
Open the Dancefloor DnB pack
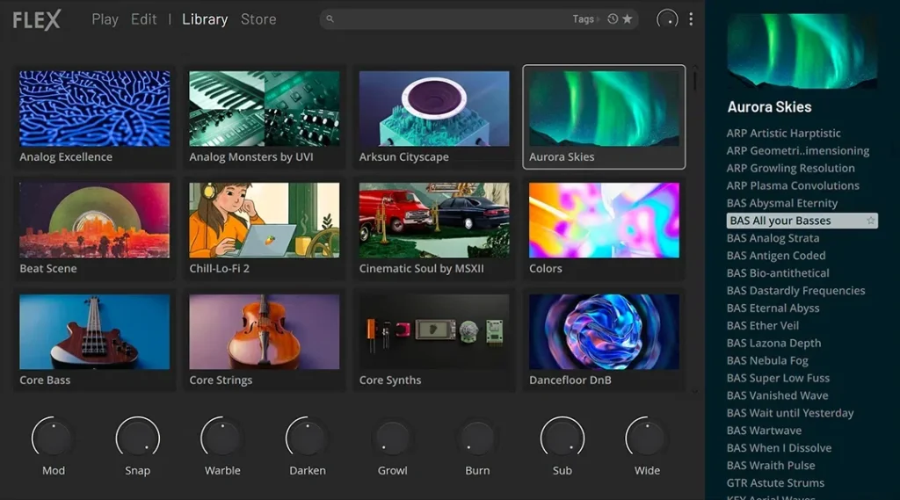pyautogui.click(x=604, y=340)
